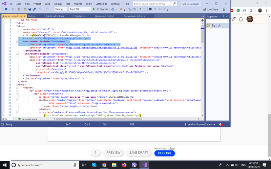Toggle the pin on the _Layout.cshtml tab
Screen dimensions: 271x169
(x=21, y=16)
